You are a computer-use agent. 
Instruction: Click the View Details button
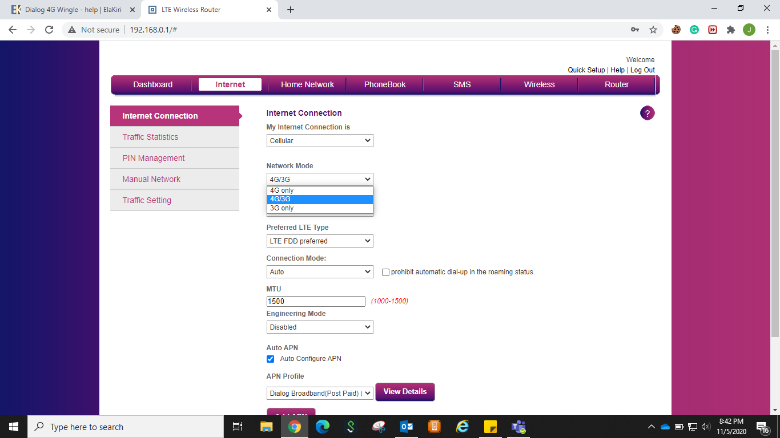(405, 392)
